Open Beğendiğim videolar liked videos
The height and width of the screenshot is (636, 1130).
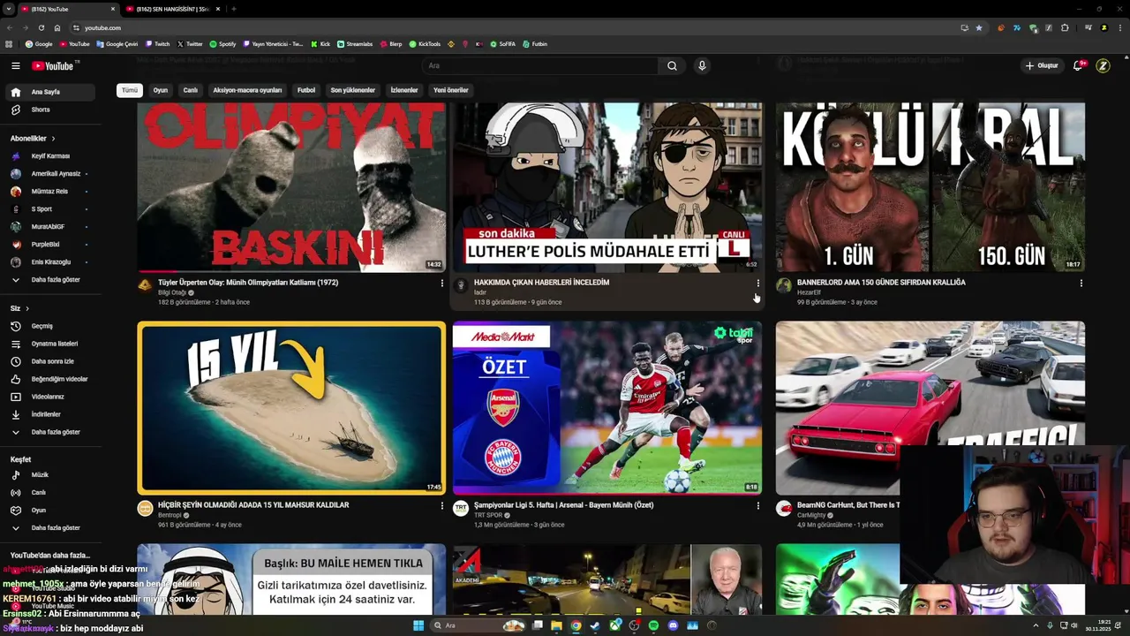pyautogui.click(x=49, y=379)
